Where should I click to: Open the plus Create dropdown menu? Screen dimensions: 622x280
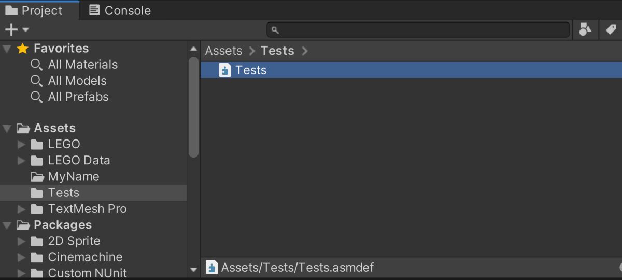click(x=17, y=30)
